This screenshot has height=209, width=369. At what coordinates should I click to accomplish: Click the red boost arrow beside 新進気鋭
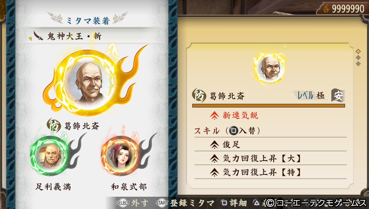click(214, 115)
